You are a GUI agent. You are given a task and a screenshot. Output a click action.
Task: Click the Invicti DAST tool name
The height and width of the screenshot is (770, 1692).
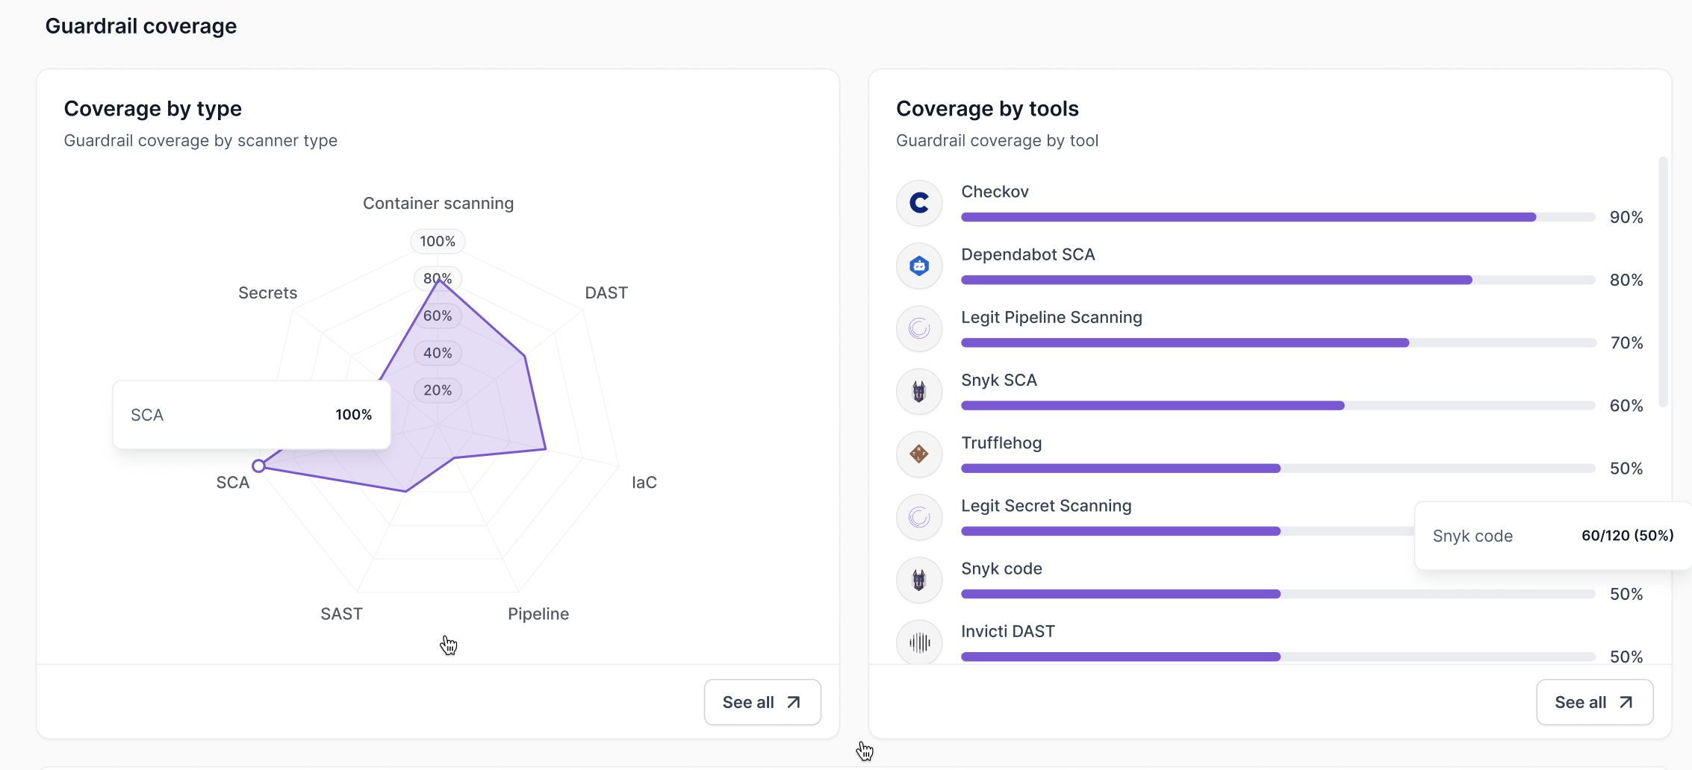coord(1008,631)
